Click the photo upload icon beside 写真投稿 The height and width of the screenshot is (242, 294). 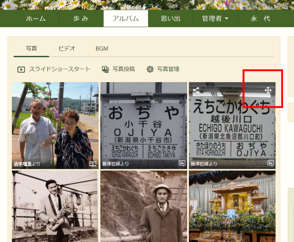click(x=105, y=70)
